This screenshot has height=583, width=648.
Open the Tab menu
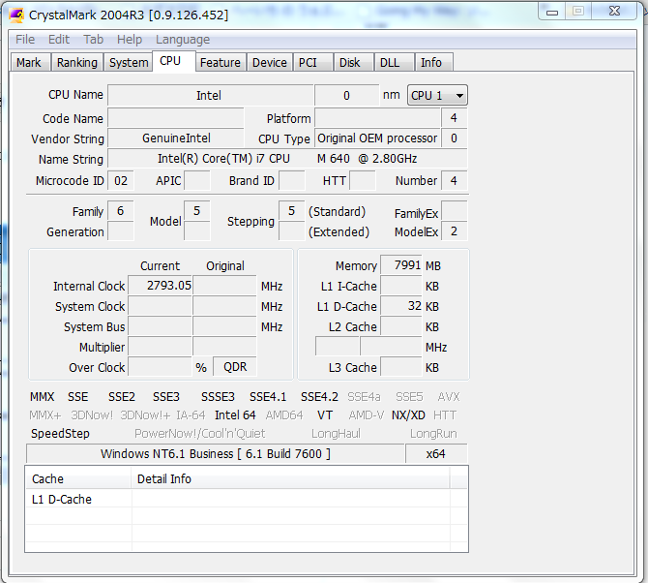pyautogui.click(x=93, y=40)
